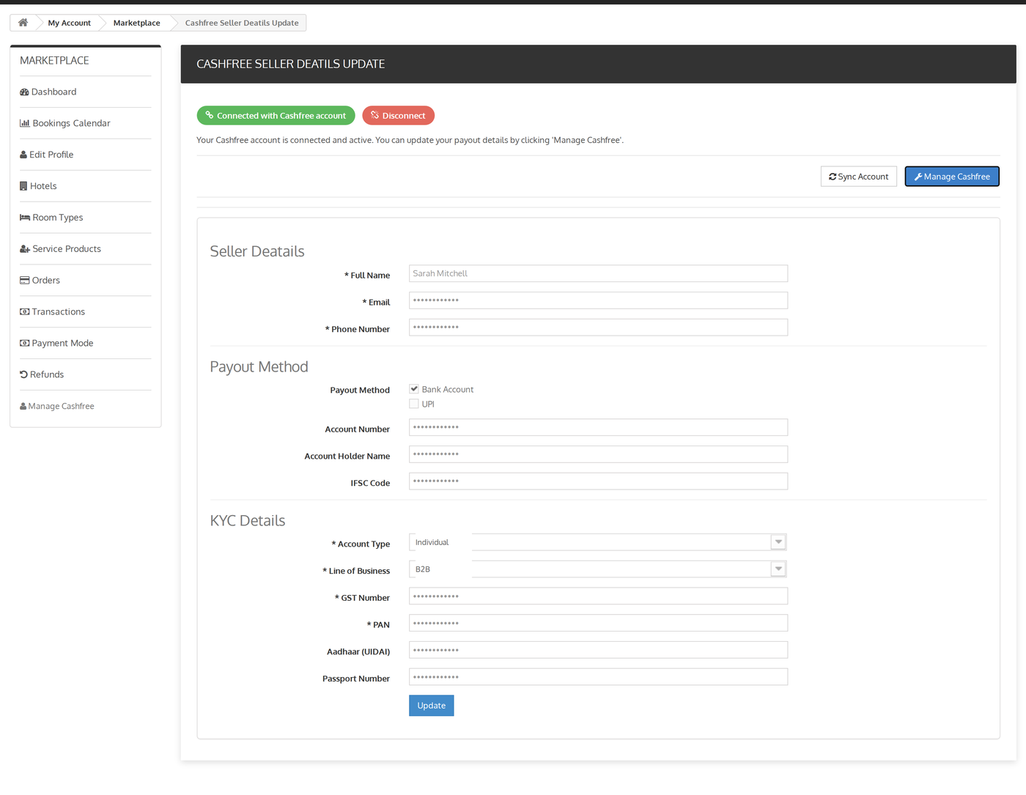Open the Dashboard gauge icon
This screenshot has width=1026, height=795.
(x=24, y=92)
